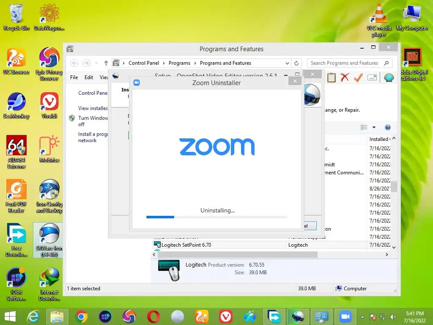Image resolution: width=433 pixels, height=325 pixels.
Task: Launch UC Browser from the desktop
Action: 16,61
